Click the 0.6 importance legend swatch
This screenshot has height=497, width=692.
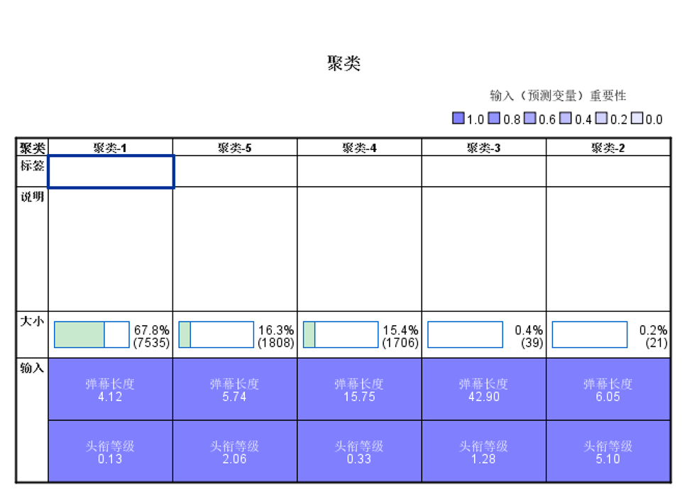coord(529,119)
